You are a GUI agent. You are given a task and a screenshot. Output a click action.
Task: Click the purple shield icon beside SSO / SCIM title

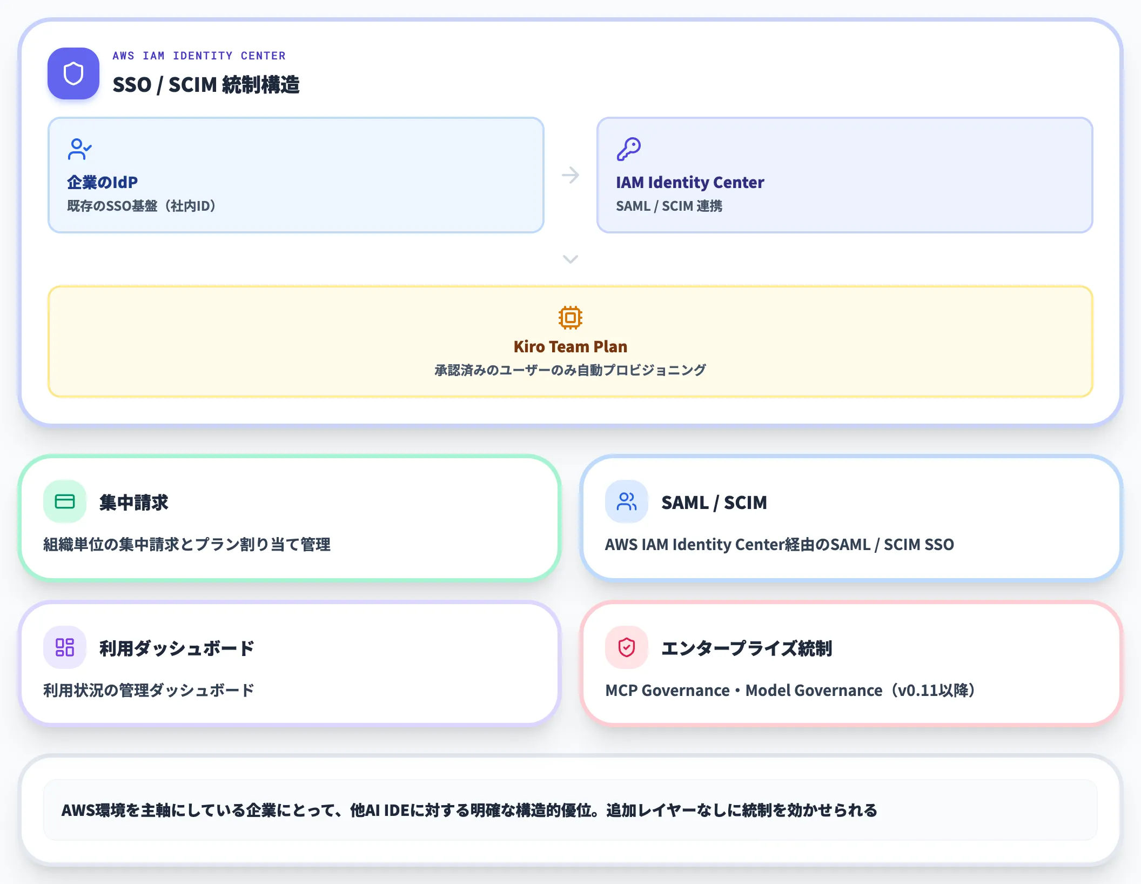click(x=73, y=73)
